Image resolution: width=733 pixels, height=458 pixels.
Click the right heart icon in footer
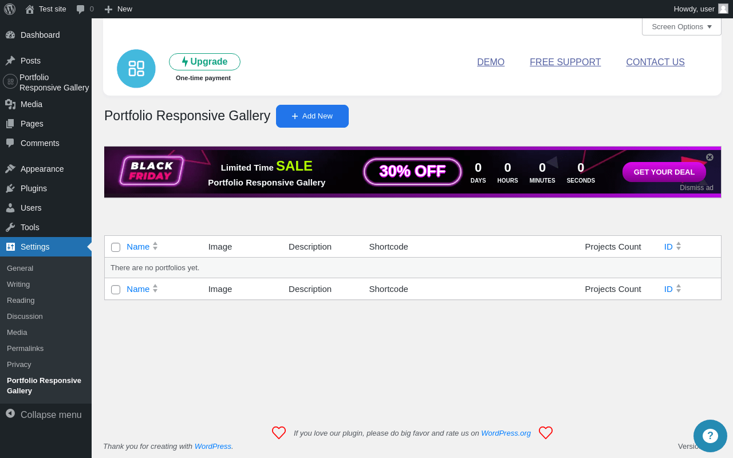coord(546,433)
